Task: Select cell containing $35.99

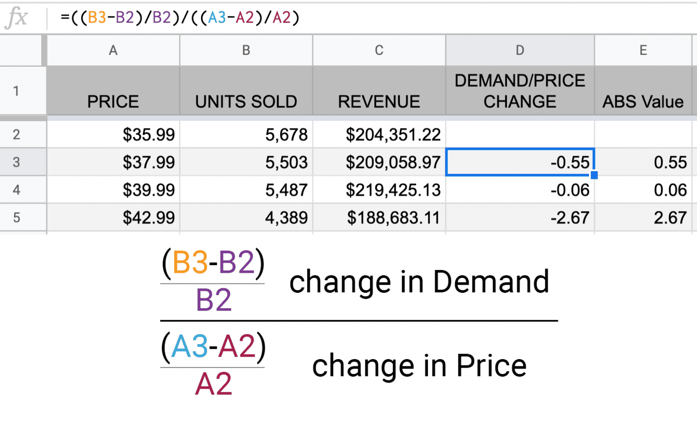Action: 113,134
